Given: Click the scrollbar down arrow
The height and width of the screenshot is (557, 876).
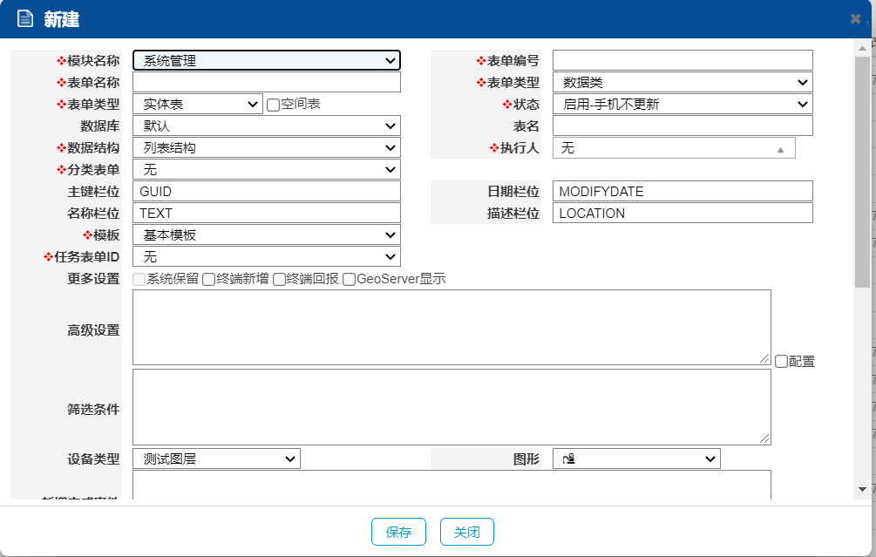Looking at the screenshot, I should coord(862,489).
